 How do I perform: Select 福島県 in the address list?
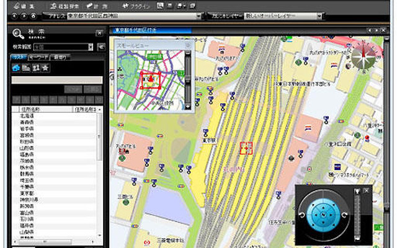27,154
